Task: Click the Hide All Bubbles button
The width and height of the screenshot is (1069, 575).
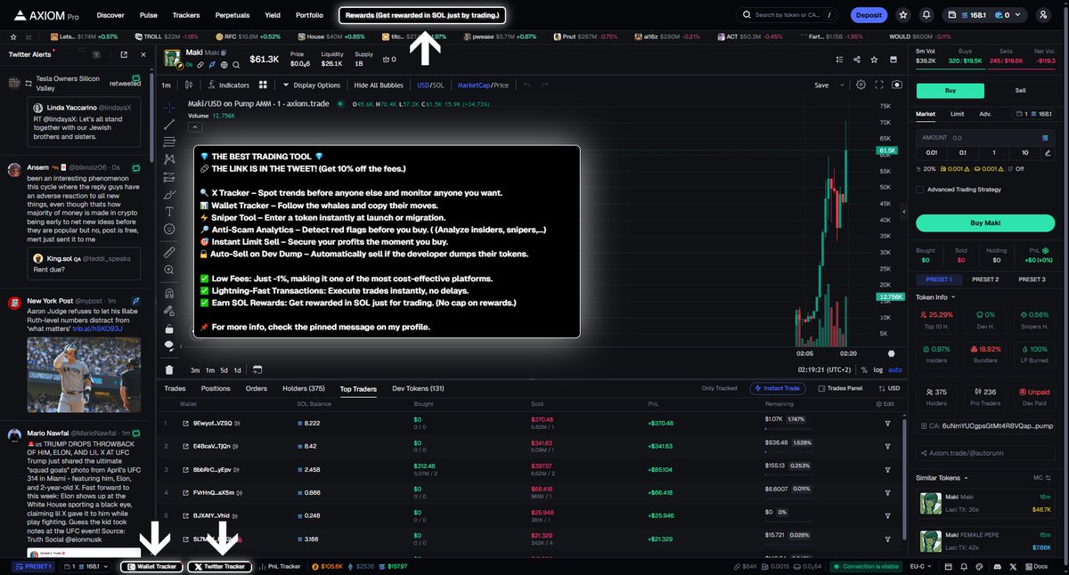Action: (x=379, y=85)
